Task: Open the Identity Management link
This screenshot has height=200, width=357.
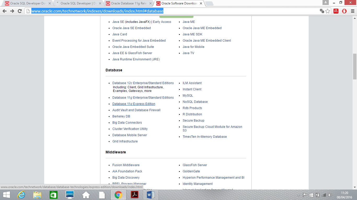Action: point(198,184)
